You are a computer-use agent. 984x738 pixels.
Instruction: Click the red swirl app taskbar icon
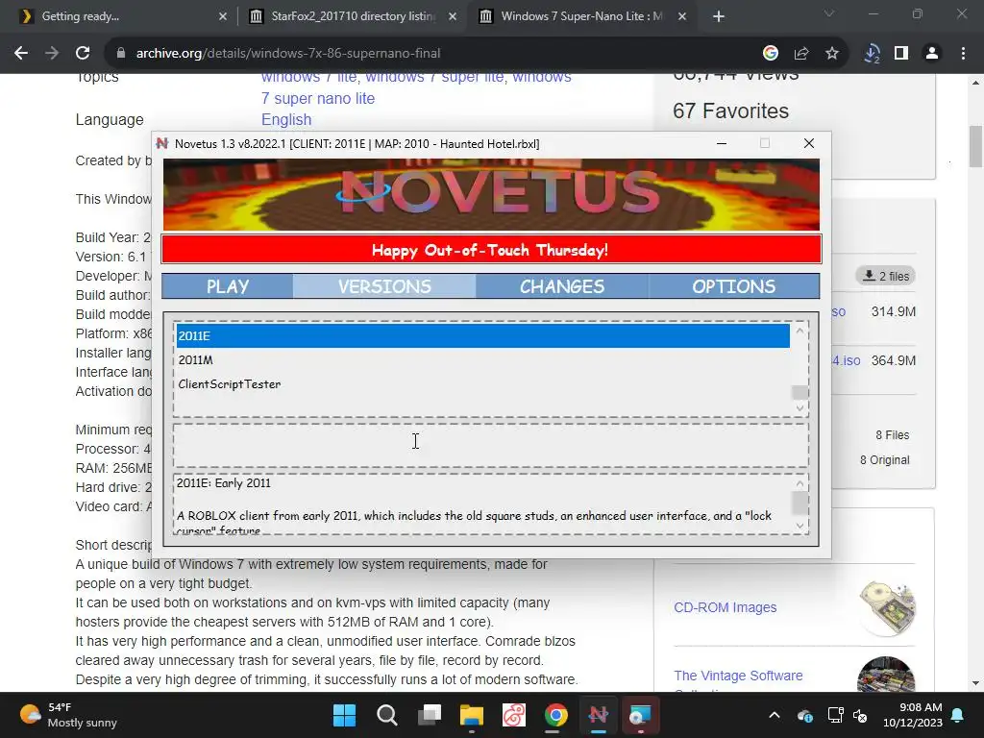click(514, 715)
